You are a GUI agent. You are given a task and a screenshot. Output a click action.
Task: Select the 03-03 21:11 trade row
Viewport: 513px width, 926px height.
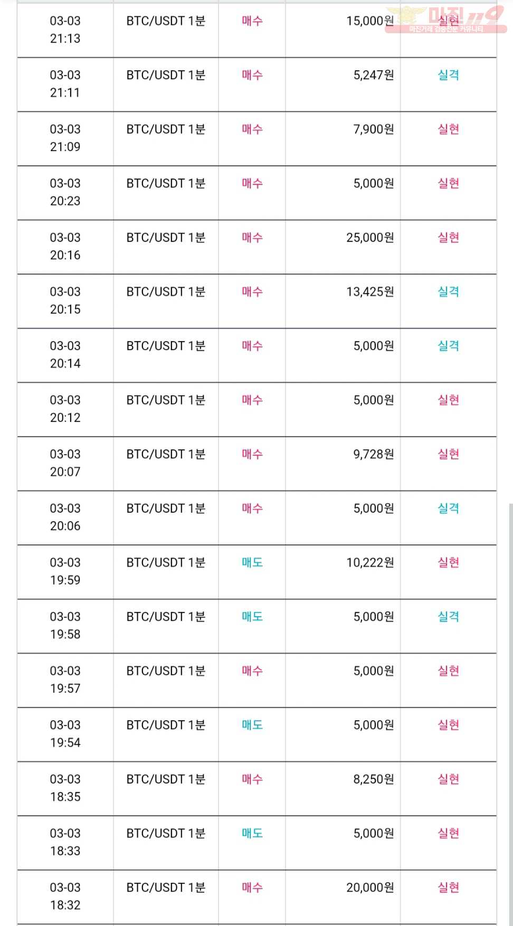(257, 84)
